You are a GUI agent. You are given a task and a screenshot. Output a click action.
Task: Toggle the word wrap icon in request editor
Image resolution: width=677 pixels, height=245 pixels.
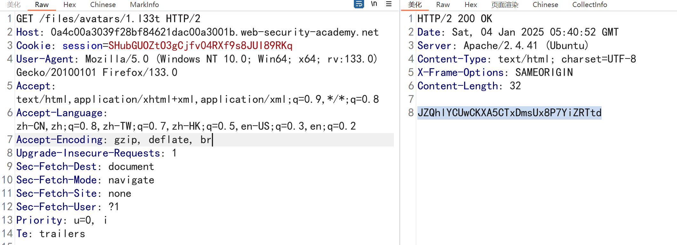(359, 4)
